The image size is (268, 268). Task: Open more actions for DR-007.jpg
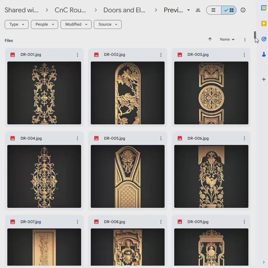click(77, 222)
